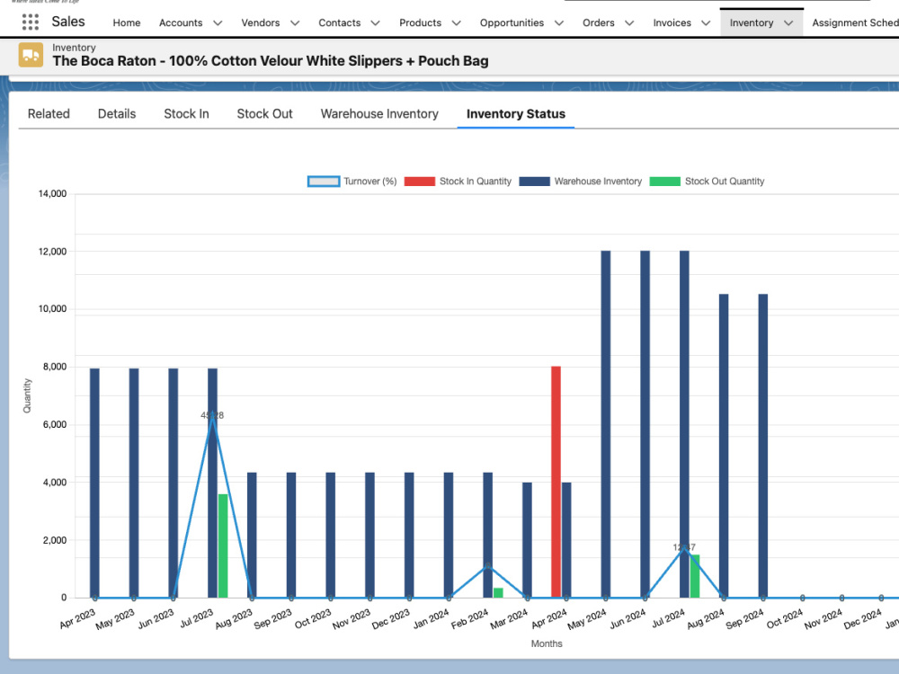Switch to the Related tab

[49, 113]
